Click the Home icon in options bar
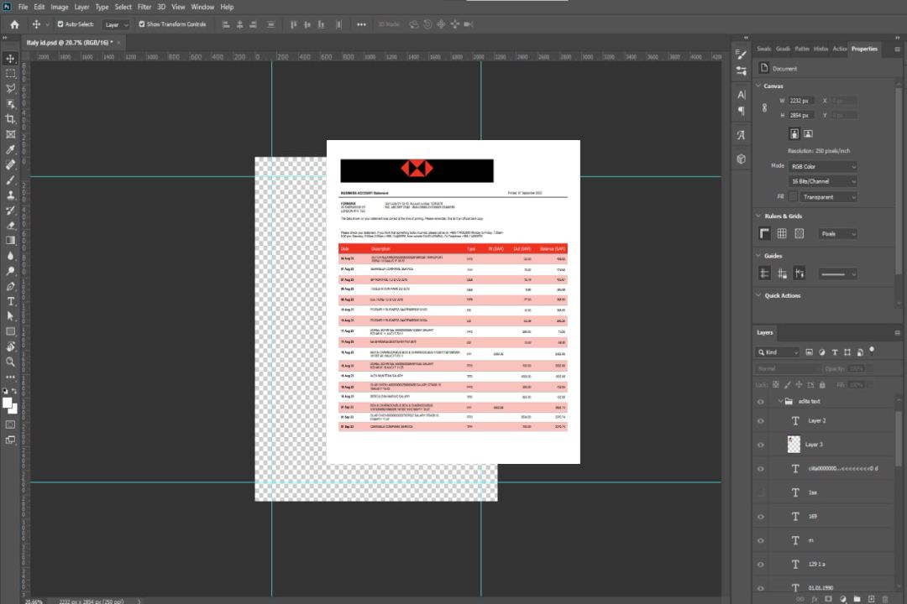 click(x=14, y=24)
